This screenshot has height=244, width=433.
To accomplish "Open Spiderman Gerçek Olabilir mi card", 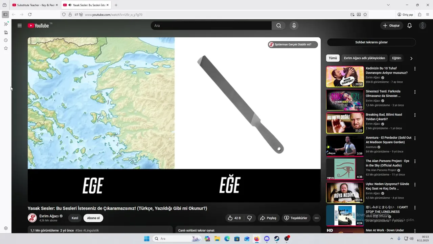I will [293, 44].
